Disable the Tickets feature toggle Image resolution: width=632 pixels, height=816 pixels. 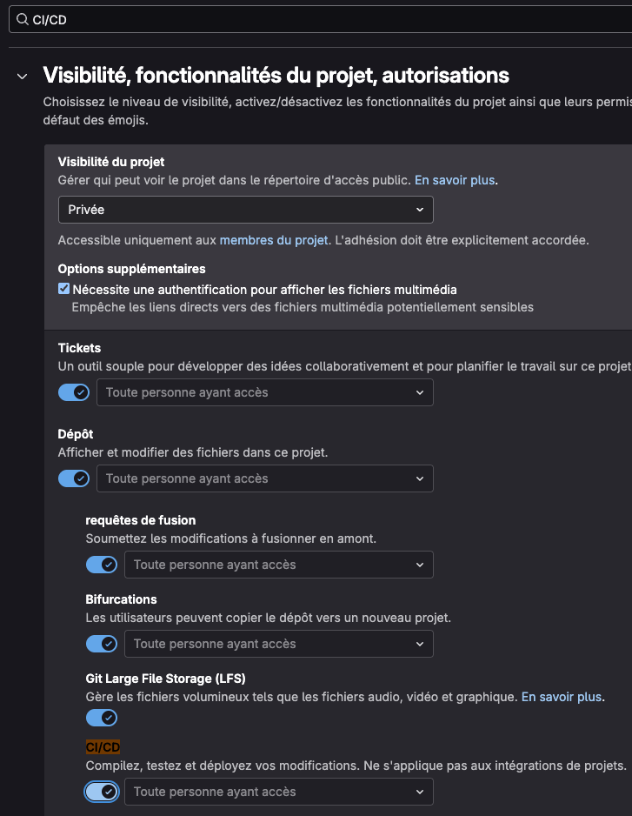click(73, 392)
